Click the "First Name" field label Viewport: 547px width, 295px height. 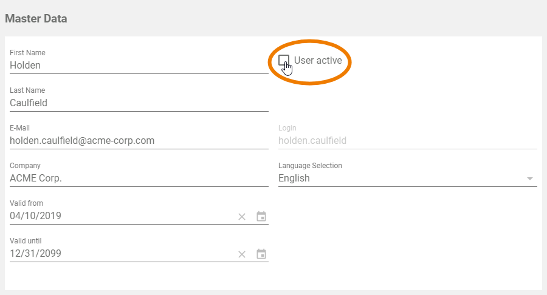coord(27,53)
